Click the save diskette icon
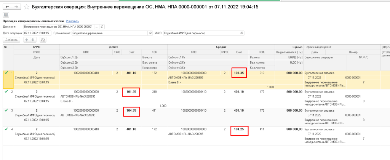Screen dimensions: 390x160 (6, 15)
